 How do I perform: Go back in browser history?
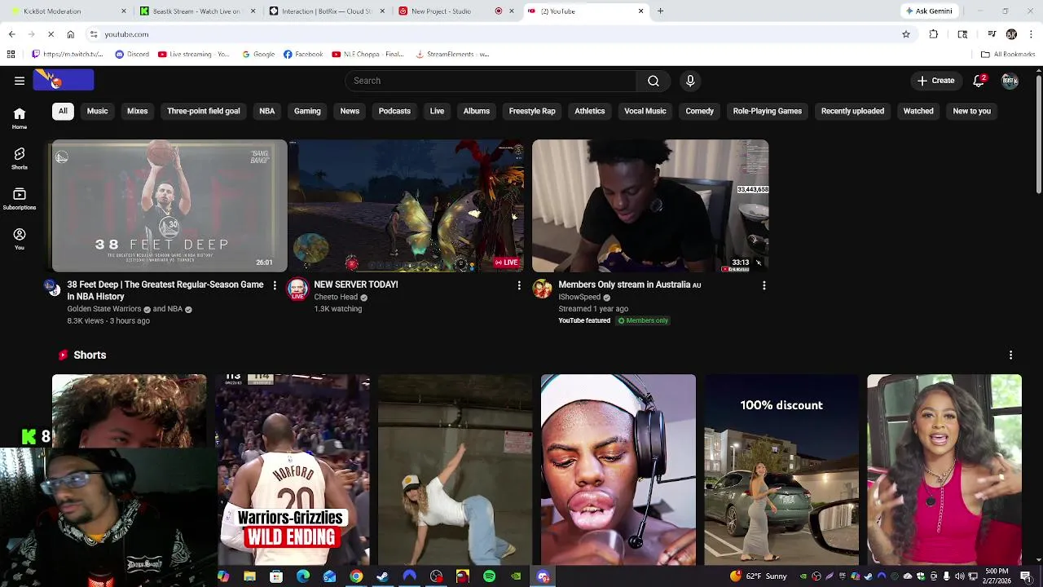(11, 34)
